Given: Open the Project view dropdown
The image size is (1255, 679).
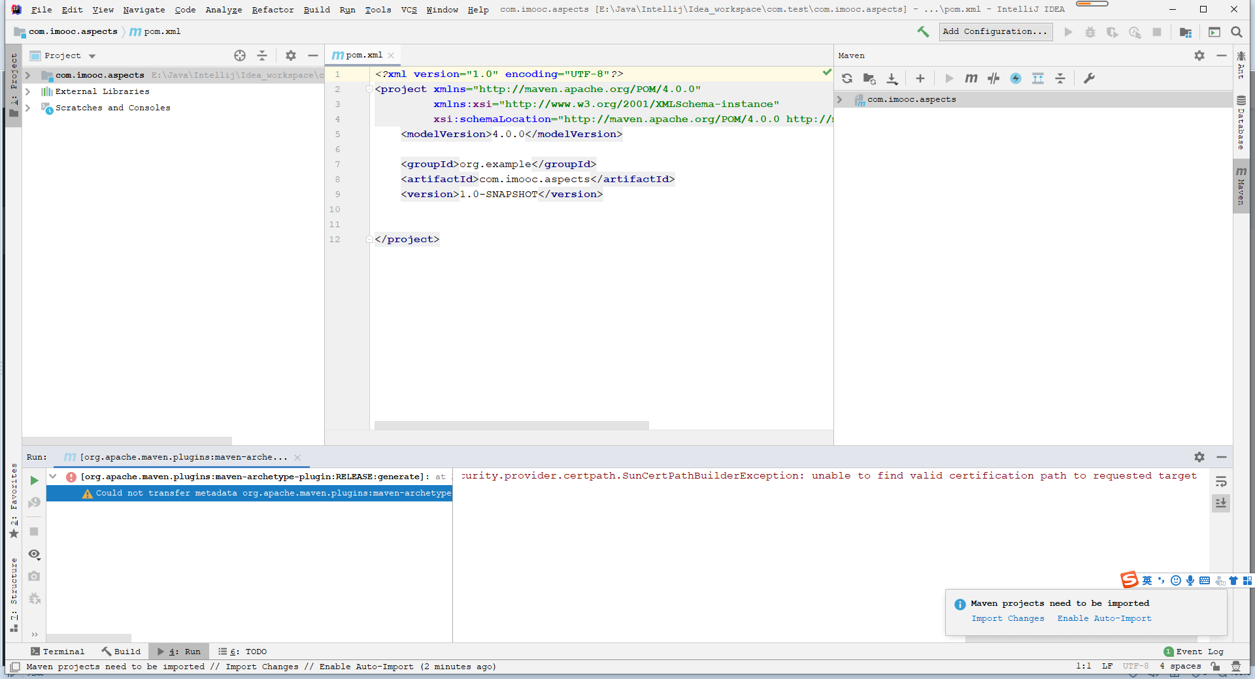Looking at the screenshot, I should [92, 56].
